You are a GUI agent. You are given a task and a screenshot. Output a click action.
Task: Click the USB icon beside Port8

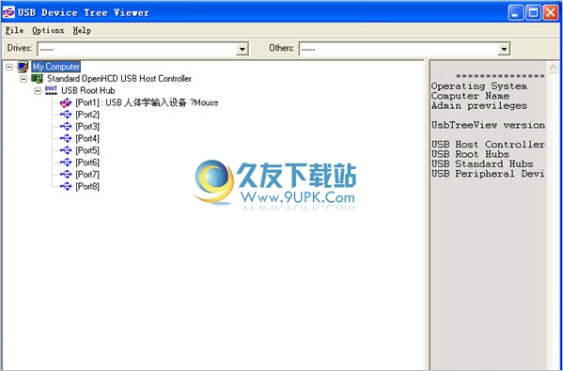(x=66, y=187)
